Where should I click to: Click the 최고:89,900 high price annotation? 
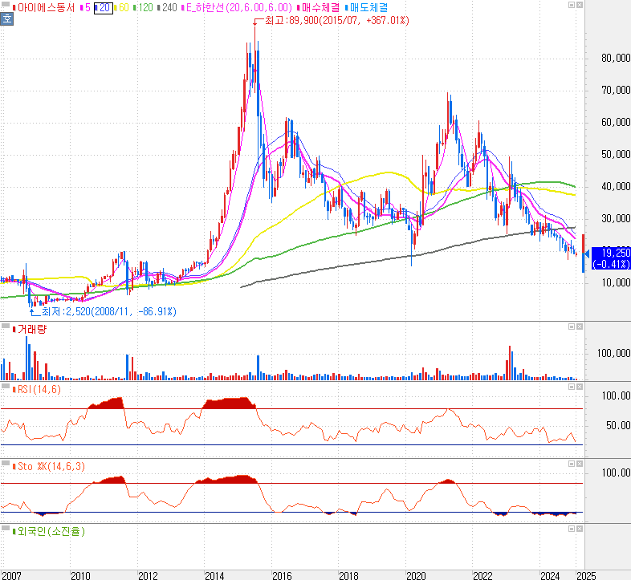pos(337,21)
